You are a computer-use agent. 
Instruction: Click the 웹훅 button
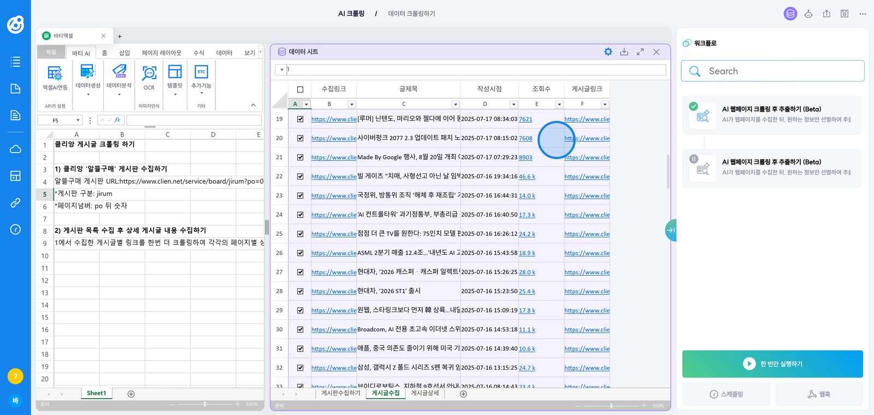tap(819, 394)
